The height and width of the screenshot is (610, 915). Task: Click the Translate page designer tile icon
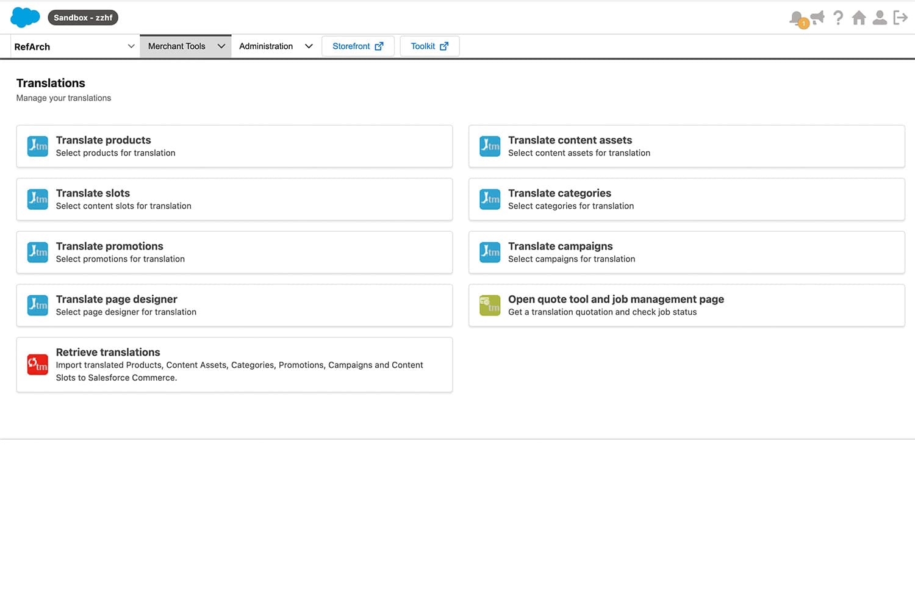38,306
